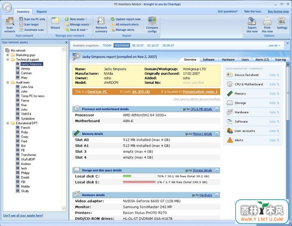Select Jacky Simpsons in tree
The height and width of the screenshot is (226, 292).
[x=31, y=64]
